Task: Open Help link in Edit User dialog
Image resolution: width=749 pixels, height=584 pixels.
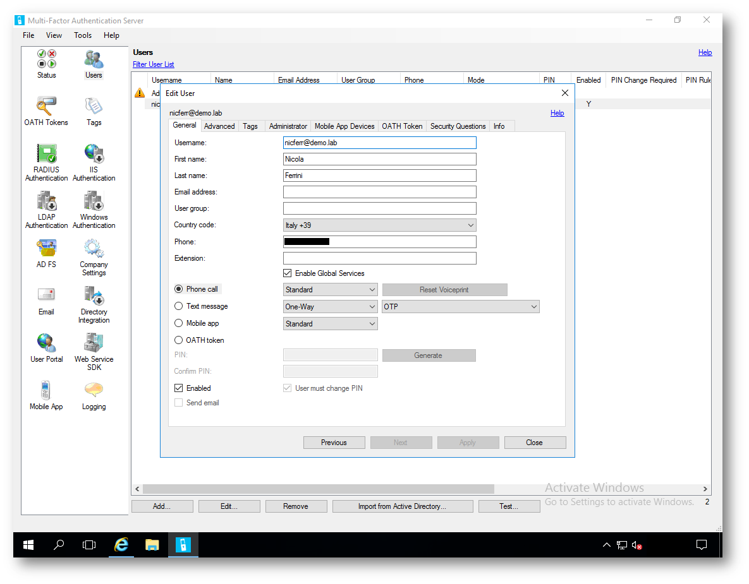Action: tap(557, 113)
